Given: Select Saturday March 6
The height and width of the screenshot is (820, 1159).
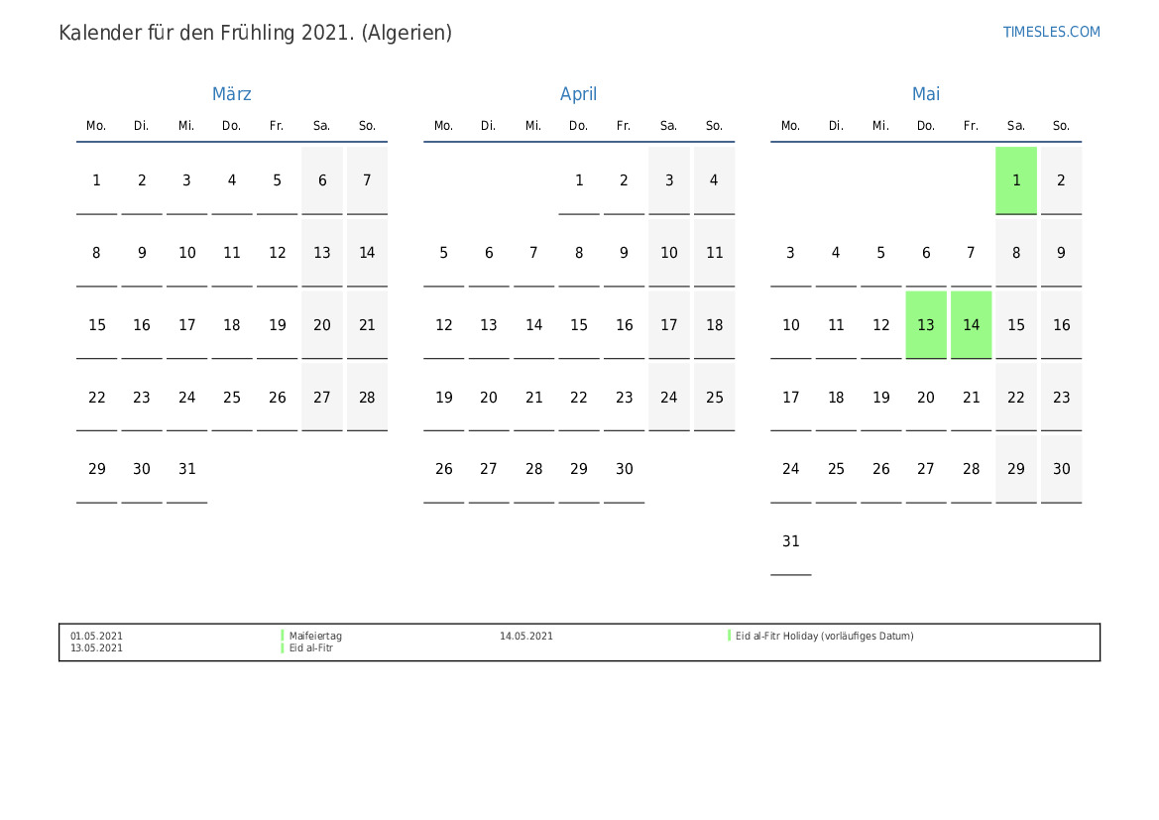Looking at the screenshot, I should [321, 180].
